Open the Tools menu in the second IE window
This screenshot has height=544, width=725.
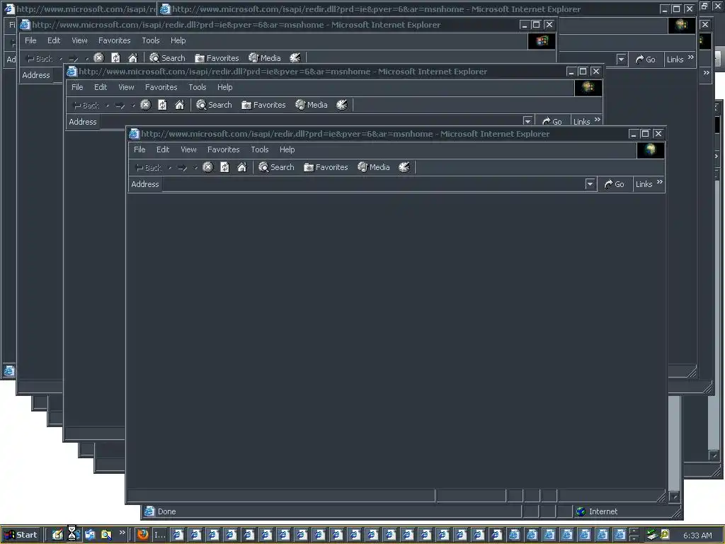pyautogui.click(x=198, y=87)
